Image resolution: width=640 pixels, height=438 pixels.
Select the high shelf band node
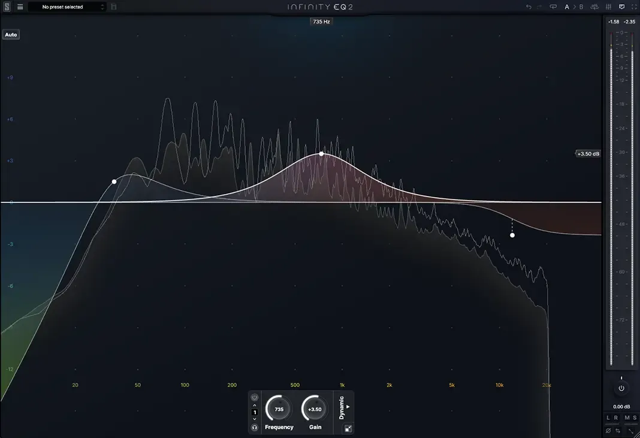coord(512,235)
